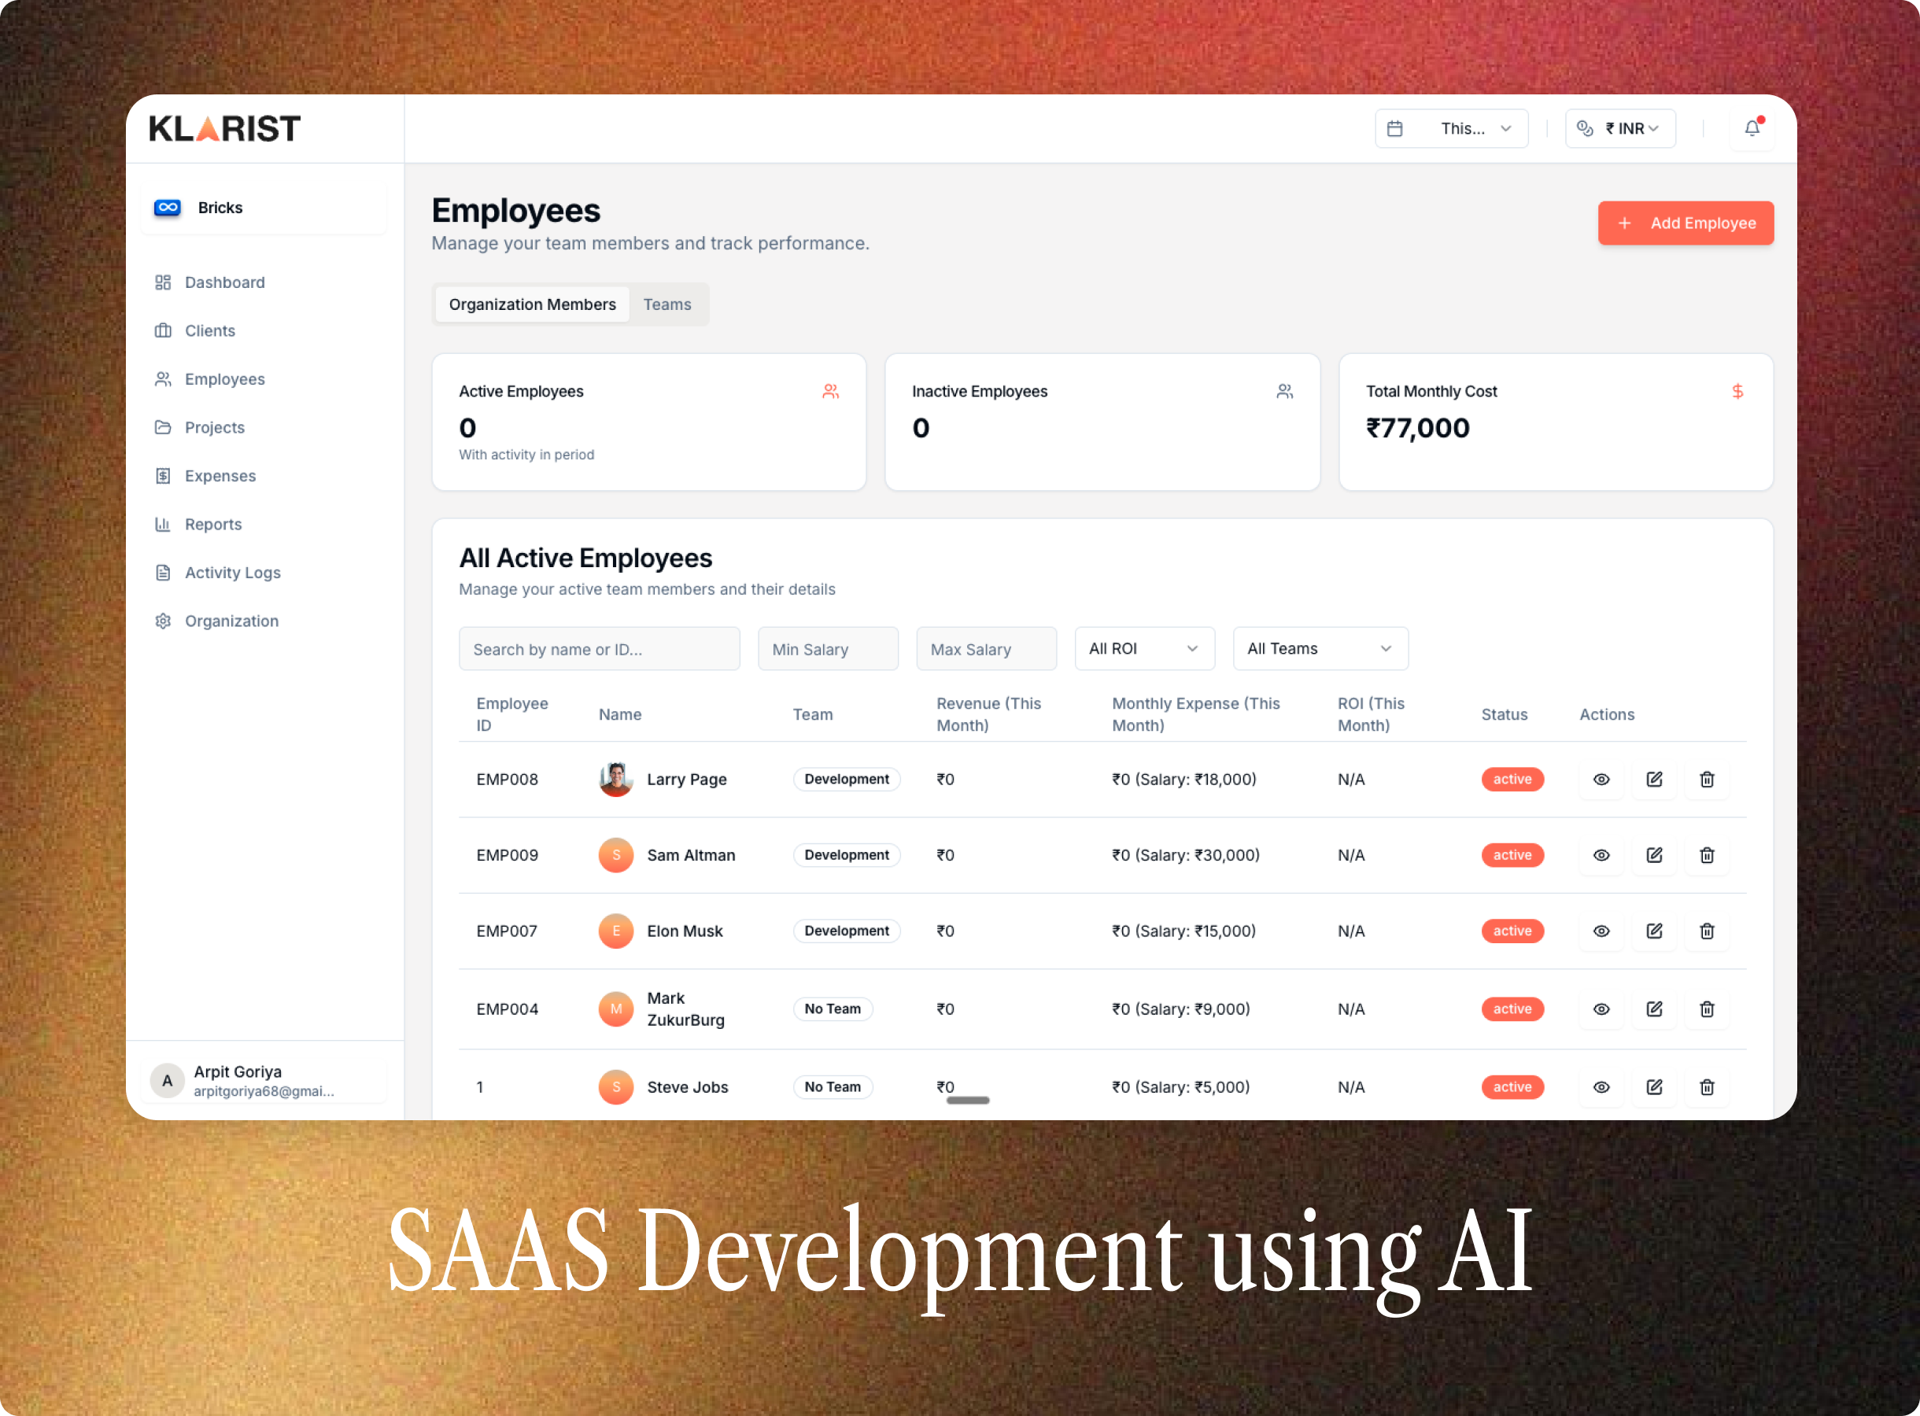Viewport: 1920px width, 1416px height.
Task: View Larry Page's details with eye icon
Action: (x=1601, y=779)
